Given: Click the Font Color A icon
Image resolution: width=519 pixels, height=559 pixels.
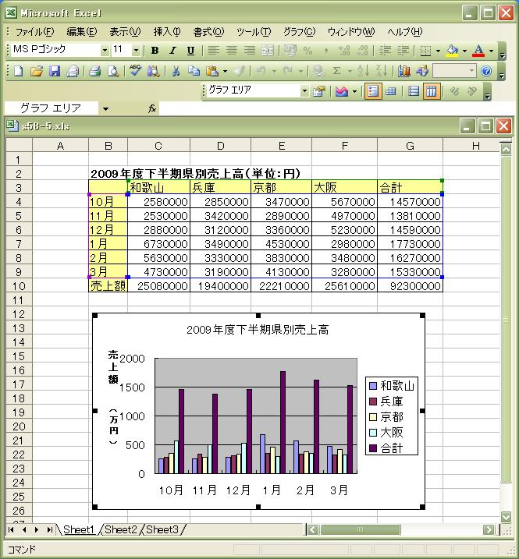Looking at the screenshot, I should click(478, 50).
